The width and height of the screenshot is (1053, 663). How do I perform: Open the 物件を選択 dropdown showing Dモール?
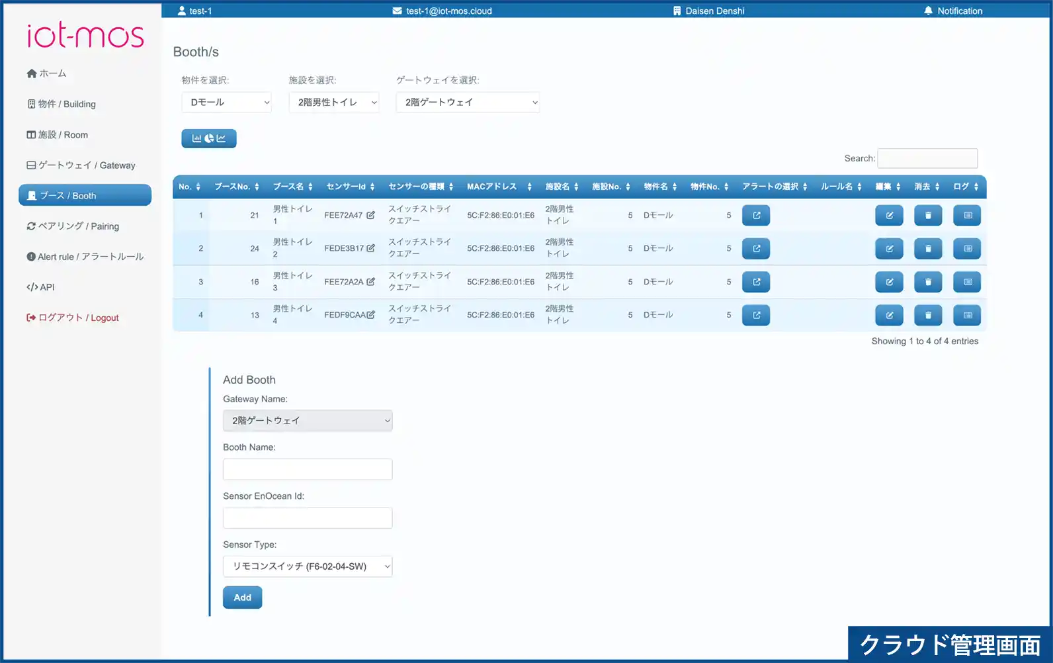tap(226, 102)
